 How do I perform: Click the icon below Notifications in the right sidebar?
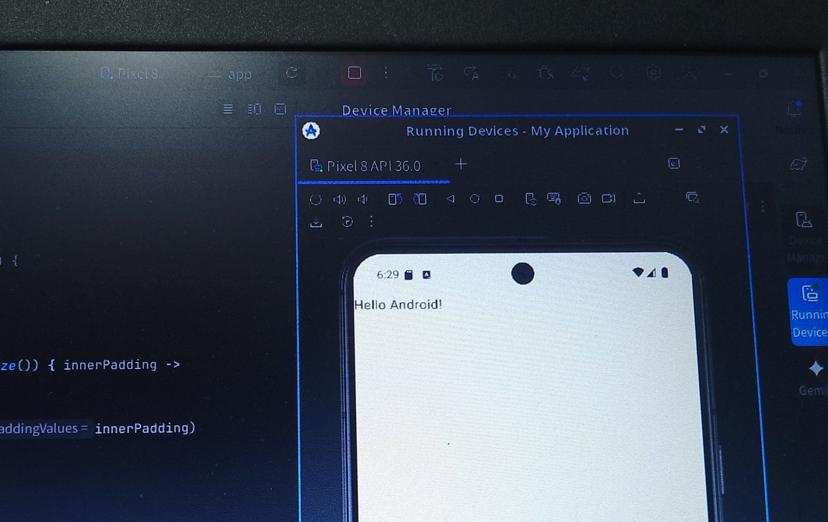point(798,164)
